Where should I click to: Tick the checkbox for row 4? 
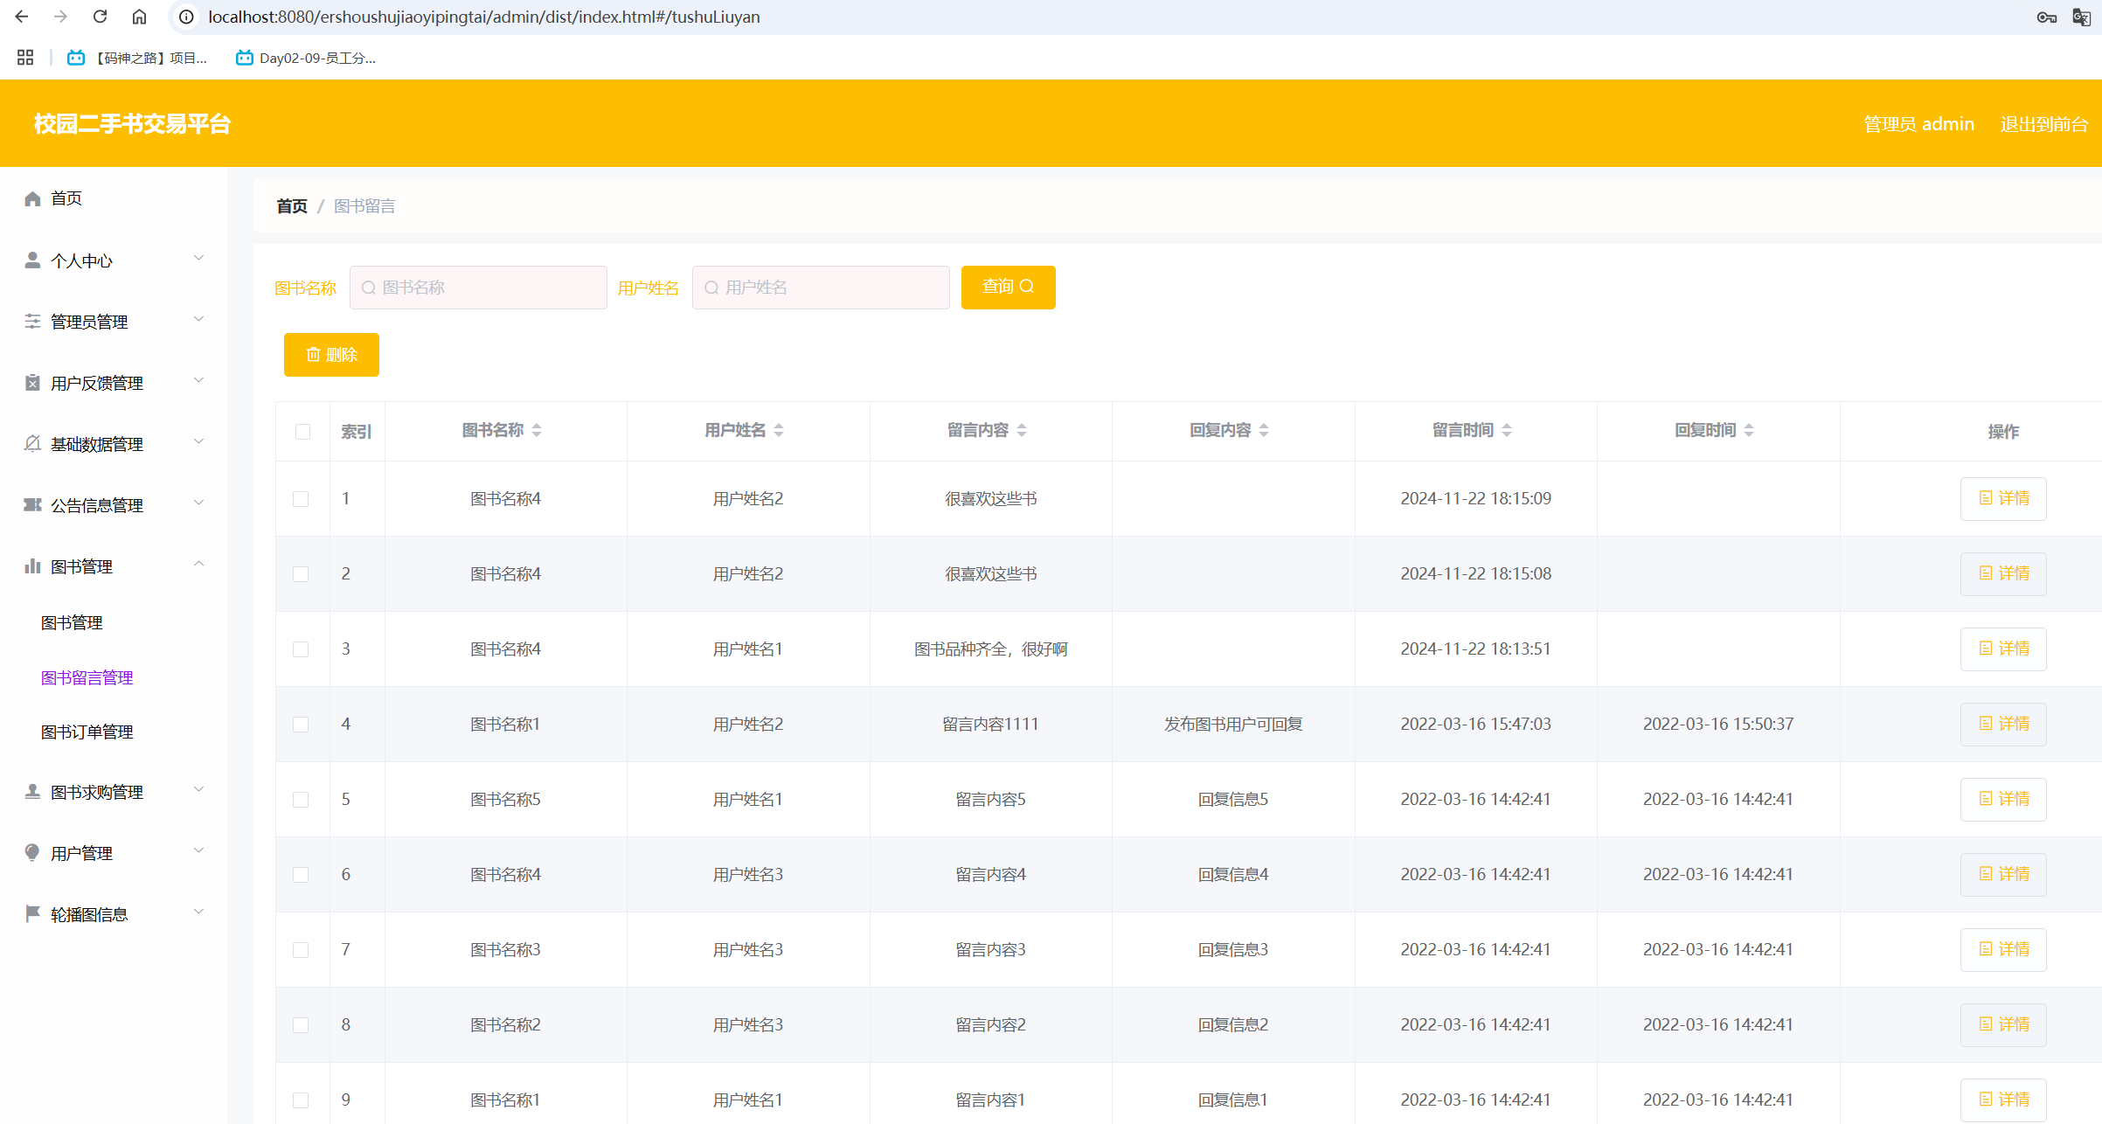pyautogui.click(x=301, y=725)
